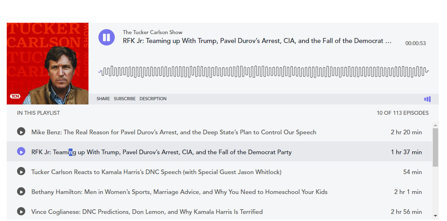Play the Vince Coglianese episode

click(21, 211)
